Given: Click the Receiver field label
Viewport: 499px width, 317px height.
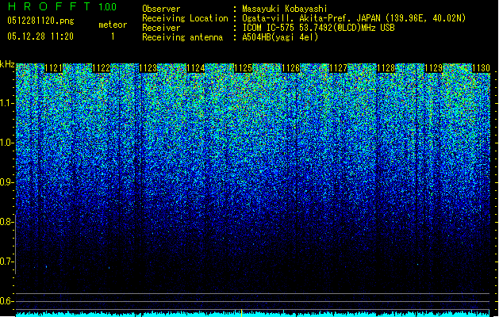Looking at the screenshot, I should click(x=161, y=28).
